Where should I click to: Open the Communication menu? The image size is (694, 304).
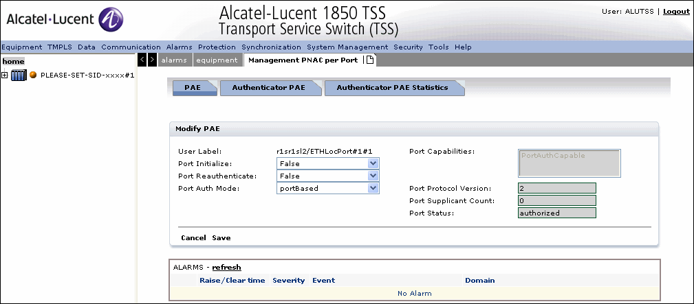click(x=131, y=47)
